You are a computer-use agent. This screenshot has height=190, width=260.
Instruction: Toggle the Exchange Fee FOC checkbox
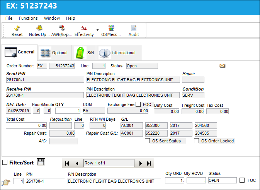(138, 104)
